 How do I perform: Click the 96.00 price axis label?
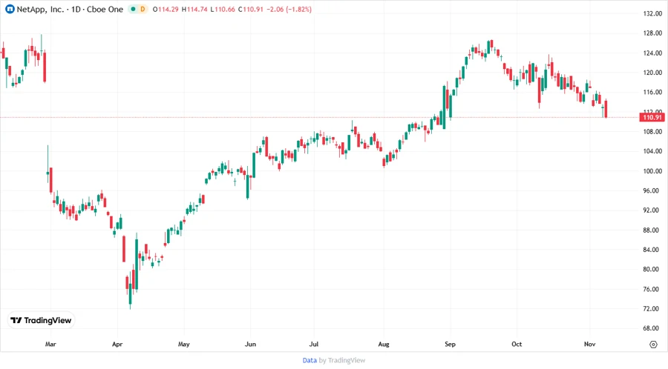pyautogui.click(x=652, y=191)
